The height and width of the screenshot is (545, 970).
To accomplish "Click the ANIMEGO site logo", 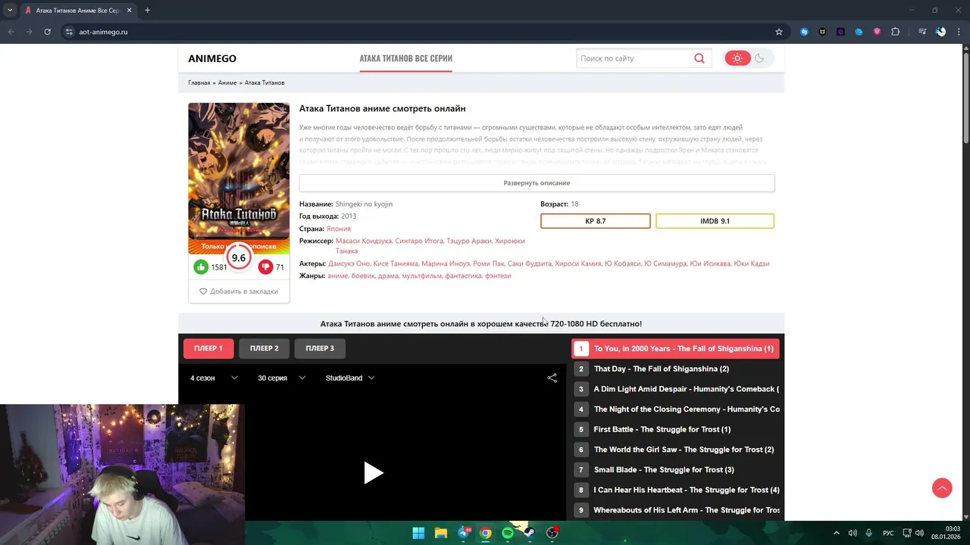I will [212, 58].
